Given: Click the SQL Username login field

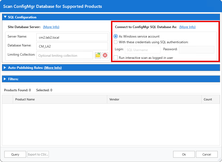Looking at the screenshot, I should point(142,50).
